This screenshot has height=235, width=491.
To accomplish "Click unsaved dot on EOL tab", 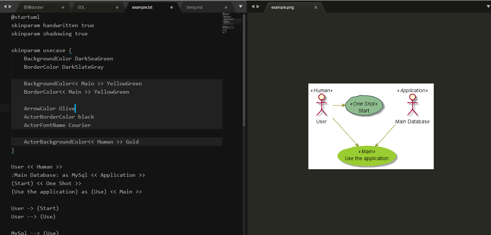I will coord(117,7).
